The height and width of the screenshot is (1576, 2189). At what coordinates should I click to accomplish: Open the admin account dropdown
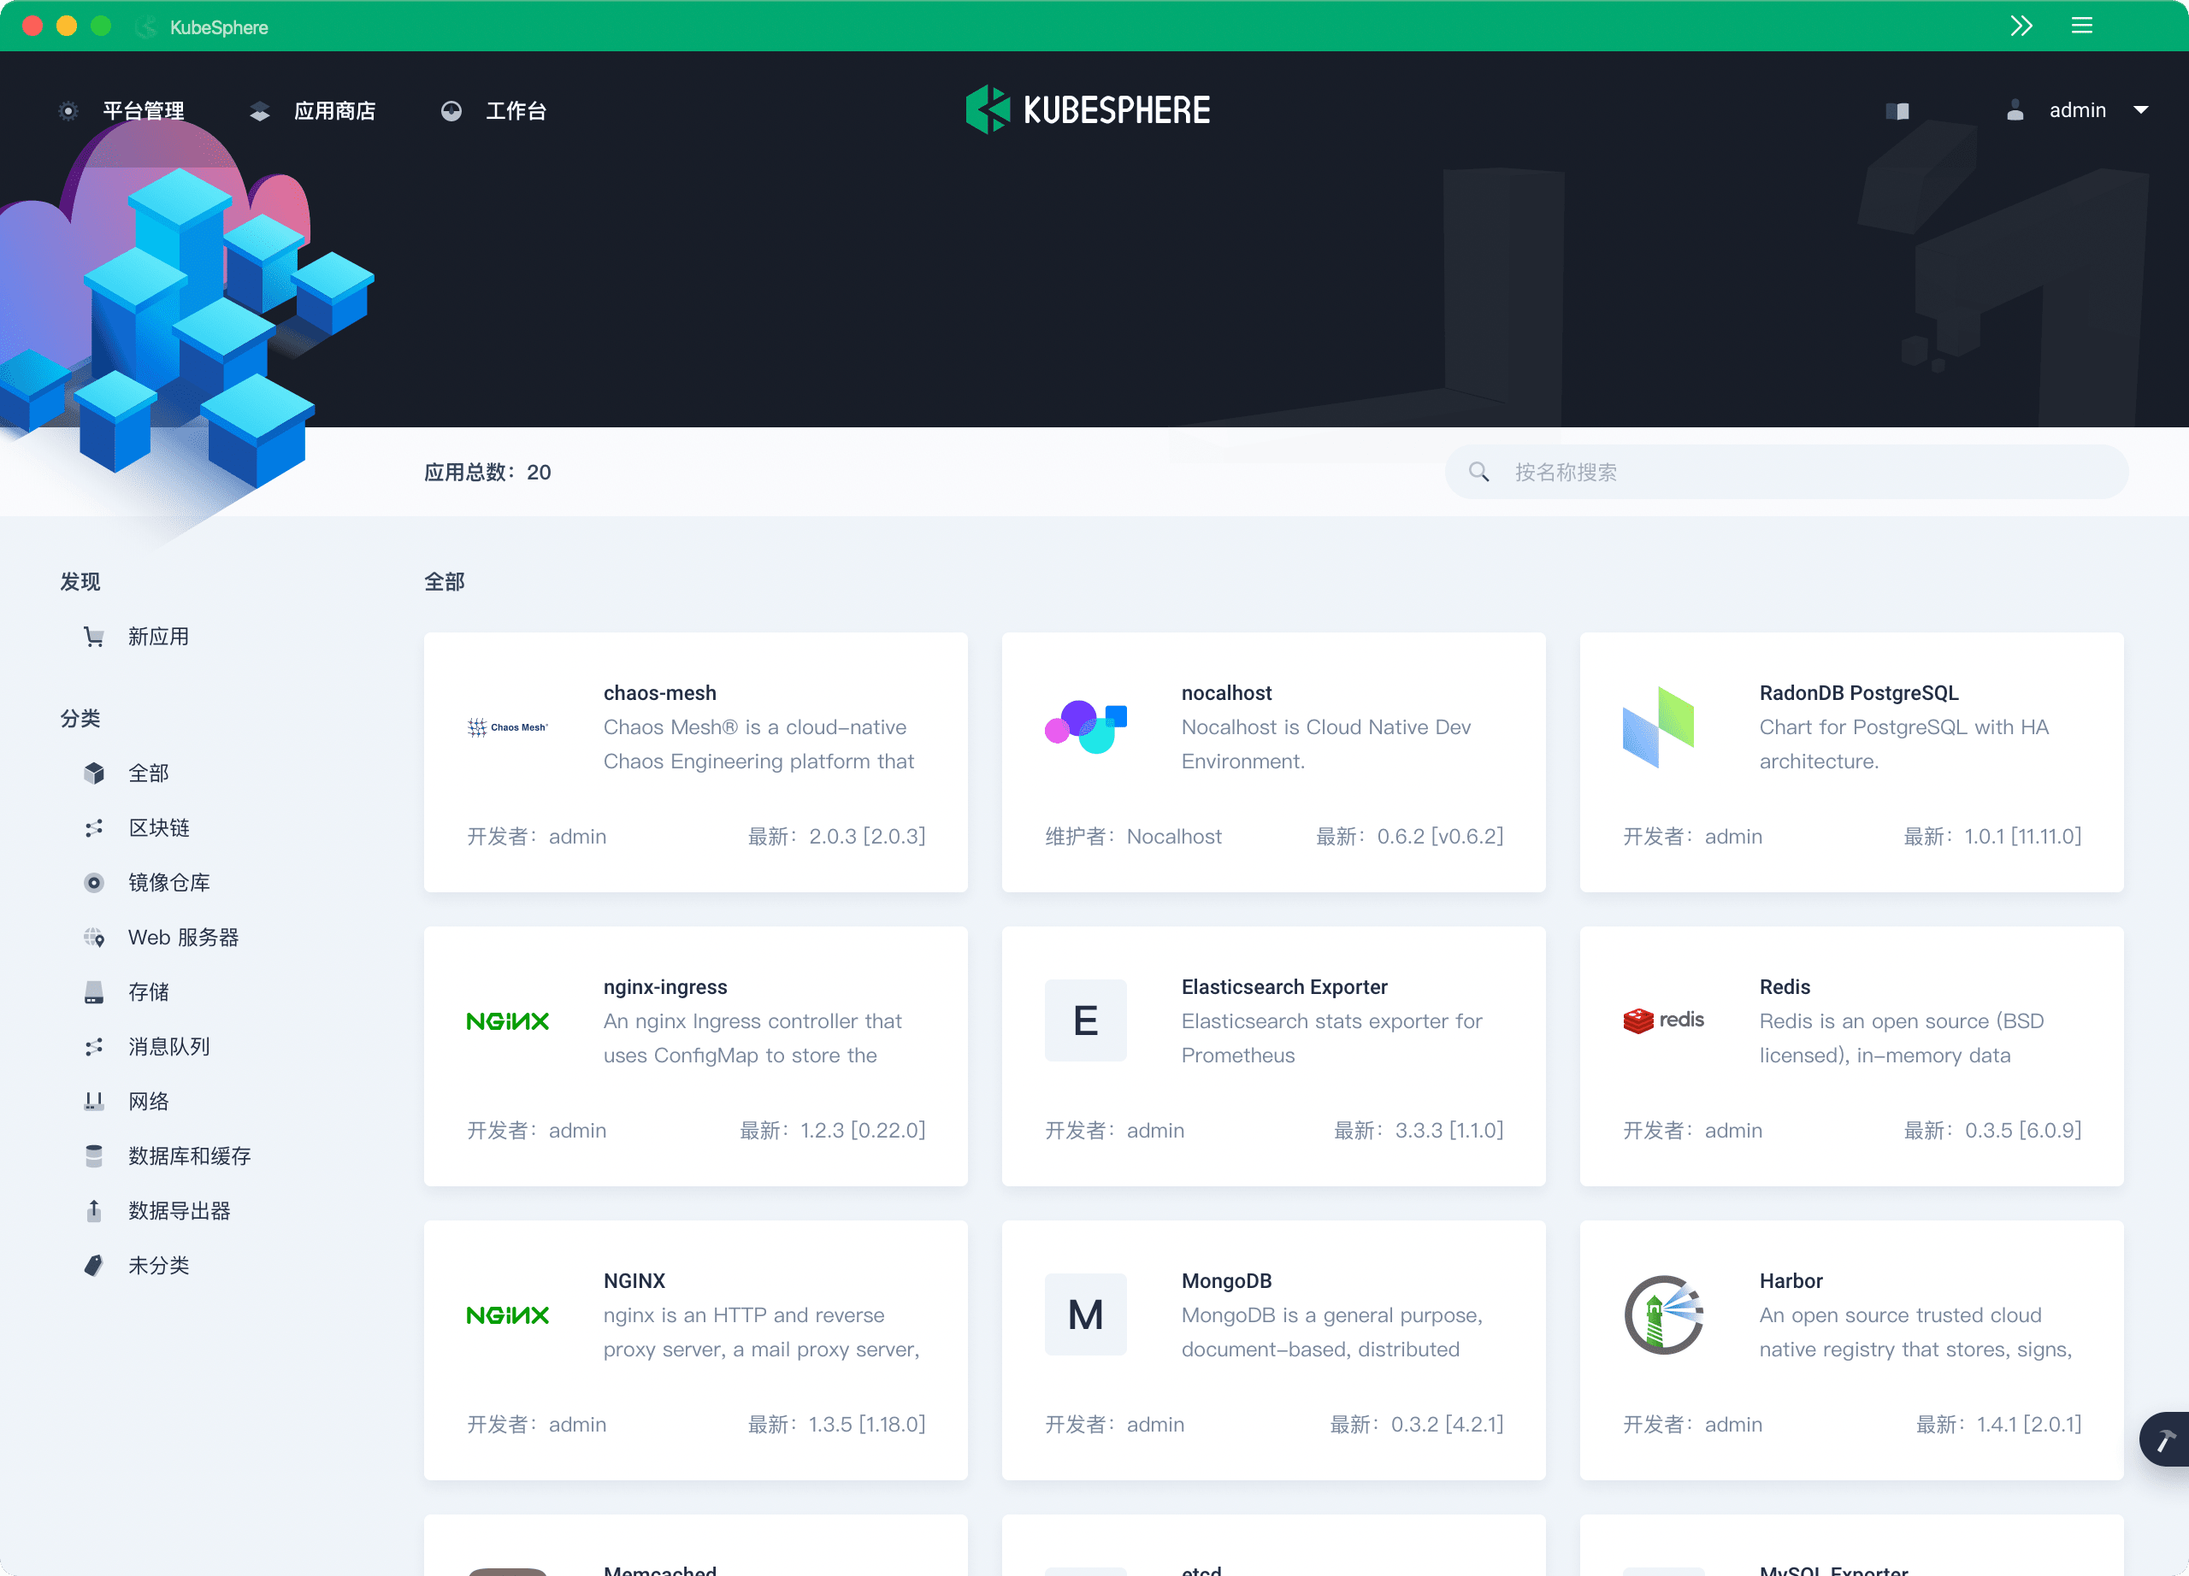2078,110
